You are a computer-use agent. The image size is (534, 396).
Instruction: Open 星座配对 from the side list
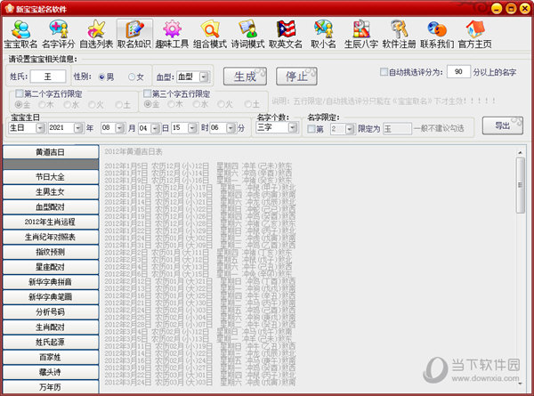point(51,267)
